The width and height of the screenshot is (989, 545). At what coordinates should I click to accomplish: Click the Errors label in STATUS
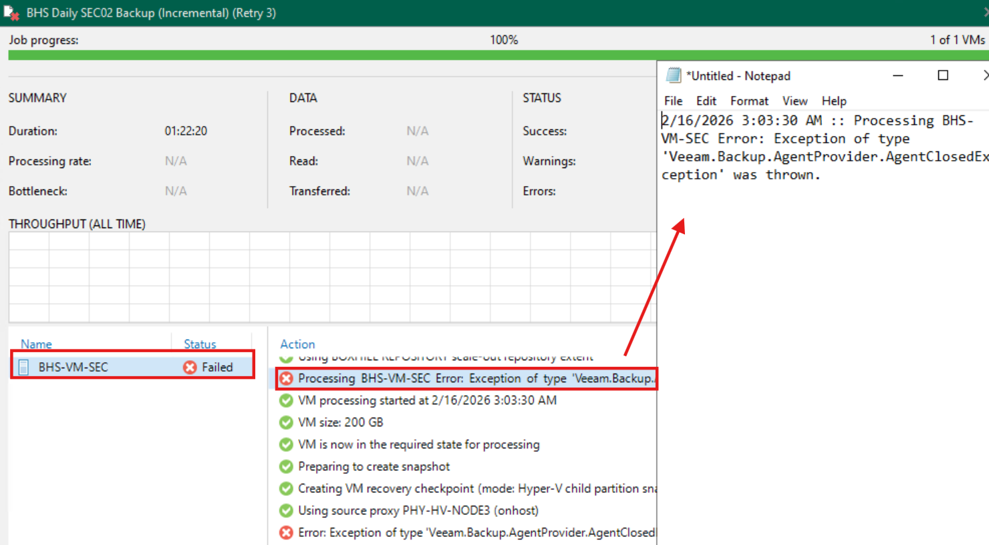[539, 191]
